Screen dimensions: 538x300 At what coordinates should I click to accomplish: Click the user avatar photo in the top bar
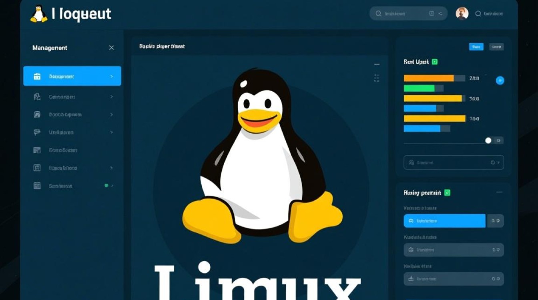pos(461,13)
